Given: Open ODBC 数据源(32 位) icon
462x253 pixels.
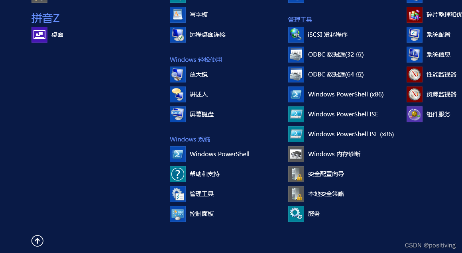Looking at the screenshot, I should pyautogui.click(x=296, y=55).
